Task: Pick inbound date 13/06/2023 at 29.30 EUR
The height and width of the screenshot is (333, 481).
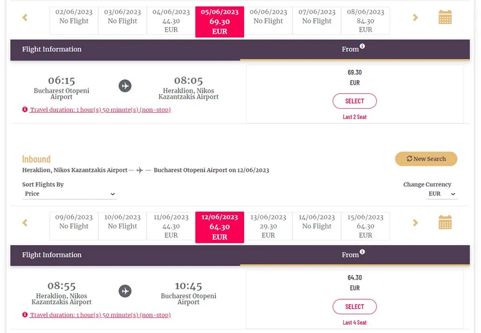Action: pos(268,226)
